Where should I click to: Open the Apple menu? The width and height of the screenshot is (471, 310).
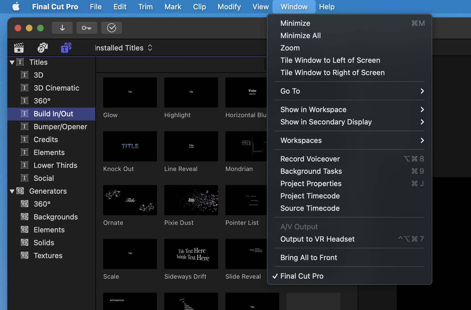coord(16,6)
